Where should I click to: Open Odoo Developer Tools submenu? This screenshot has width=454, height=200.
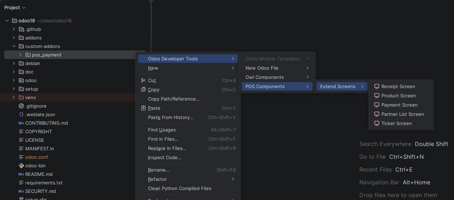coord(188,59)
